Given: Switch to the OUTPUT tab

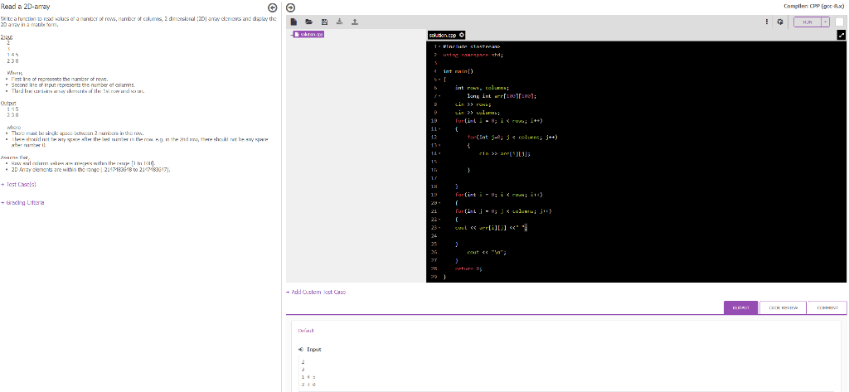Looking at the screenshot, I should pos(740,307).
